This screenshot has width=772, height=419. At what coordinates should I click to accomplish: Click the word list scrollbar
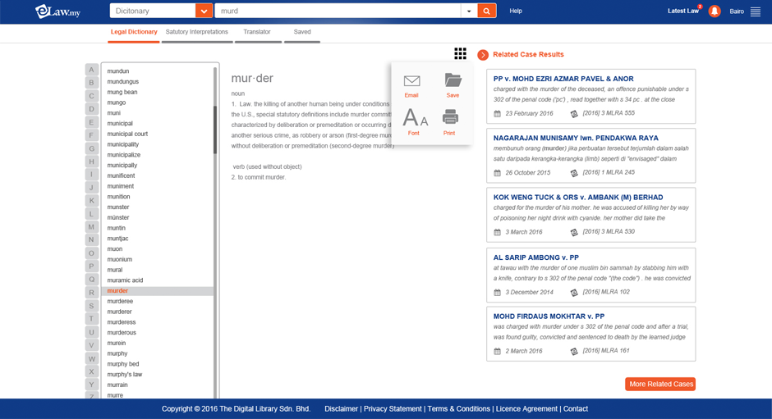pyautogui.click(x=215, y=111)
